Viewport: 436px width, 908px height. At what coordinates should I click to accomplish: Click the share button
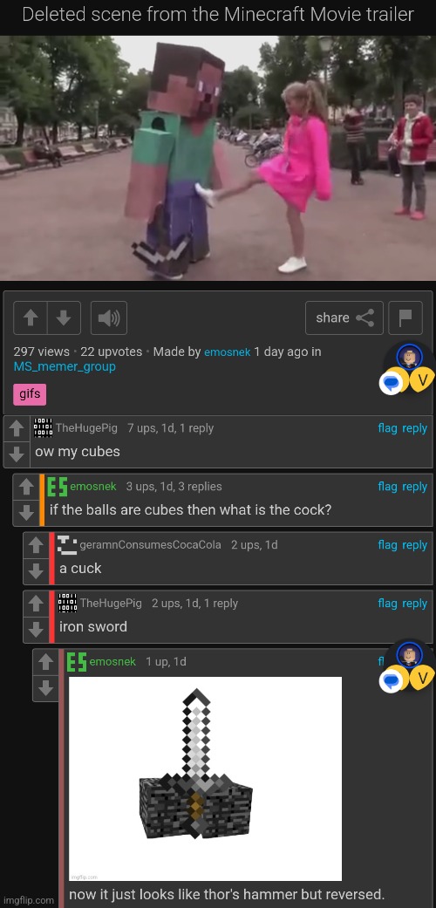[x=344, y=317]
